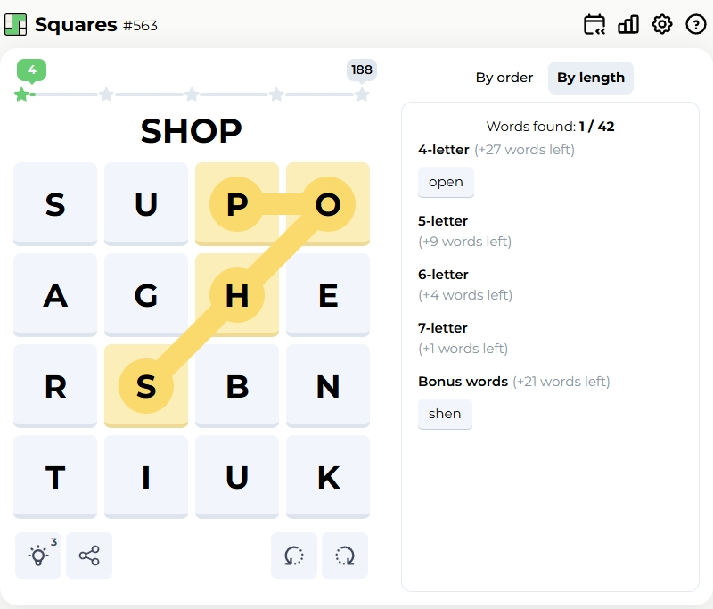Image resolution: width=713 pixels, height=609 pixels.
Task: Select the U tile in the bottom row
Action: (237, 477)
